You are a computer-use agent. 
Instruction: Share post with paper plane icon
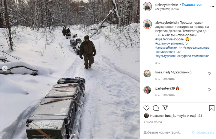point(165,108)
